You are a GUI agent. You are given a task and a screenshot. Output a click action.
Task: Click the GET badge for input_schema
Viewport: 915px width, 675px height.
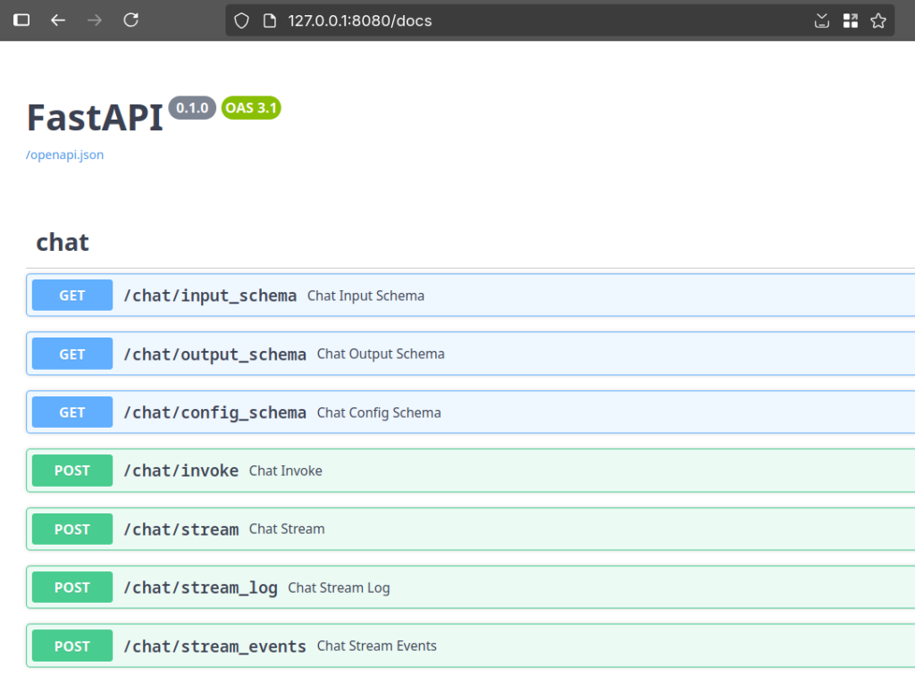tap(72, 296)
